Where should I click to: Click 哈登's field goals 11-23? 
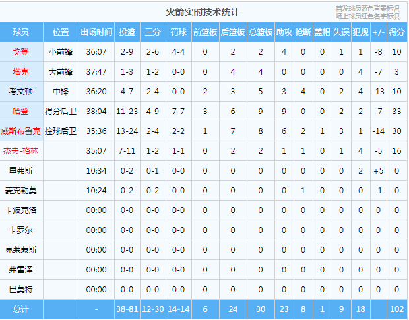coord(127,112)
